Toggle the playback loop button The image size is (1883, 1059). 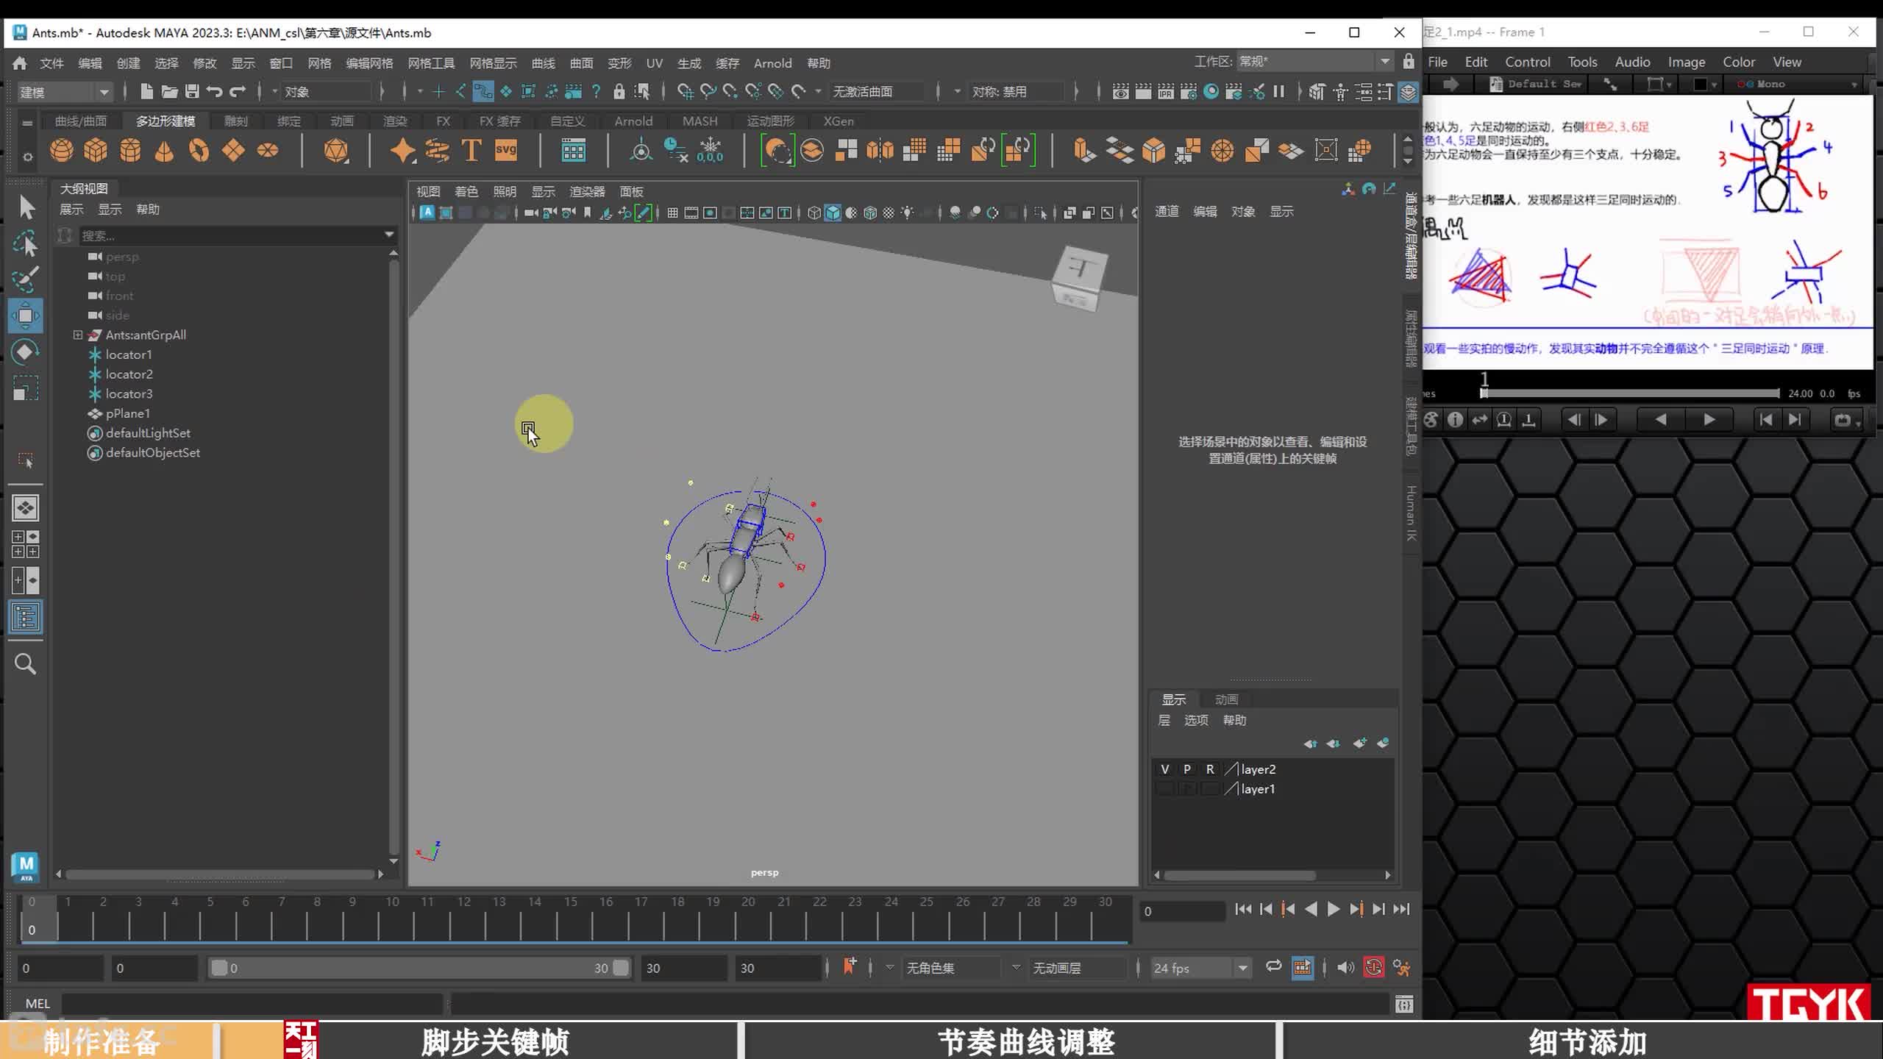tap(1273, 967)
